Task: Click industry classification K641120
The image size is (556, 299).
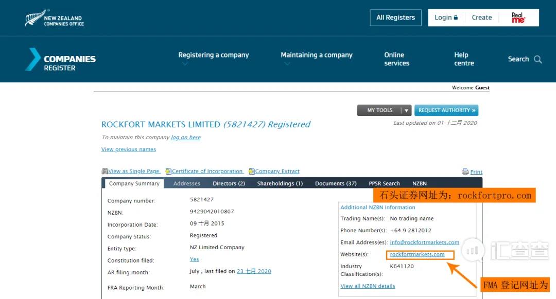Action: [x=402, y=266]
